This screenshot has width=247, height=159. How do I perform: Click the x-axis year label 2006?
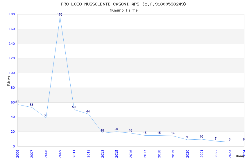pyautogui.click(x=17, y=154)
